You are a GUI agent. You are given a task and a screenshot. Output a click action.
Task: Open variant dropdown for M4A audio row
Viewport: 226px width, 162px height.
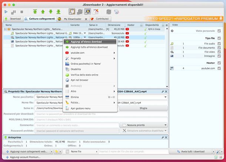[85, 33]
